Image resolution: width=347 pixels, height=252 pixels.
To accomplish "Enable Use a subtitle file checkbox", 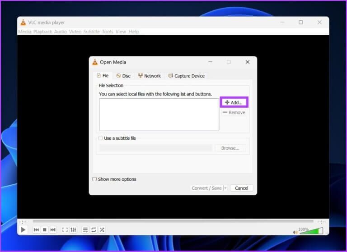I will 100,138.
